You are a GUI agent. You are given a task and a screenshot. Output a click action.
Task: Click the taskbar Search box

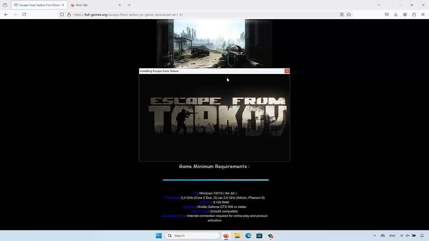click(x=192, y=236)
